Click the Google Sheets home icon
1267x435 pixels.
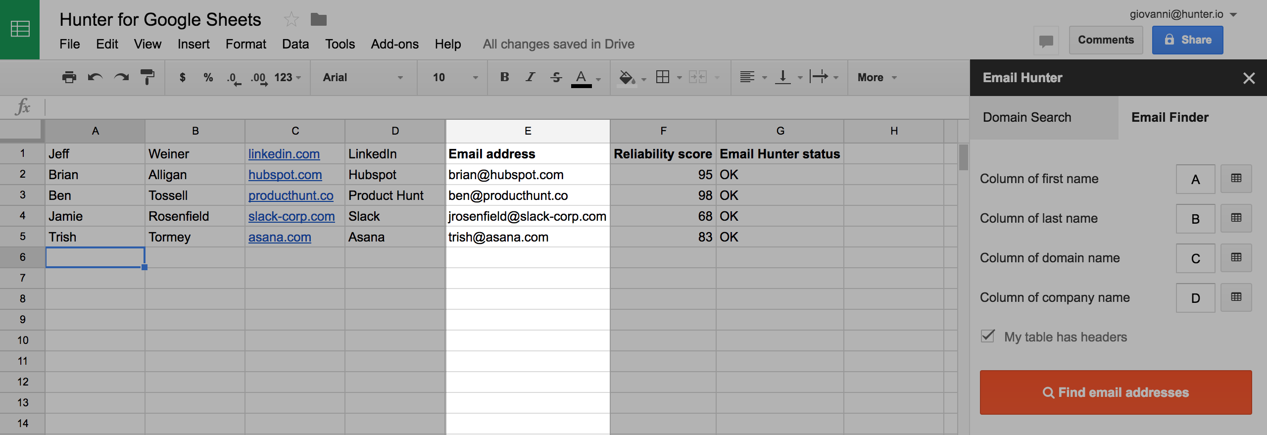(x=20, y=29)
